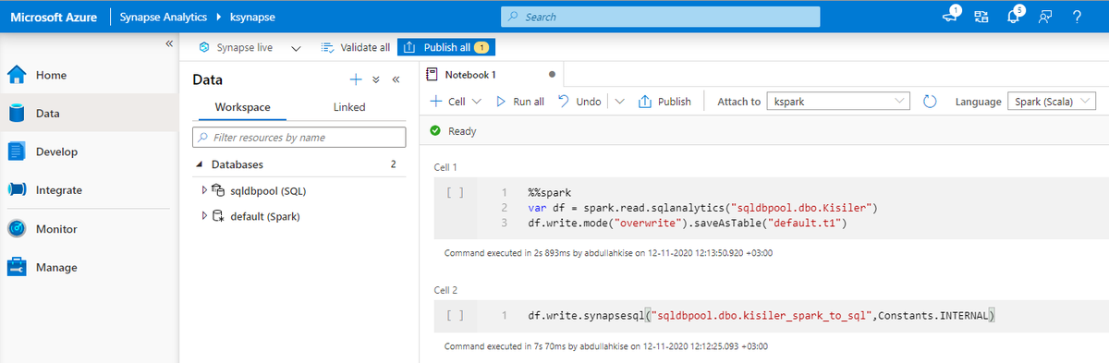
Task: Open the directory switcher icon in header
Action: coord(981,17)
